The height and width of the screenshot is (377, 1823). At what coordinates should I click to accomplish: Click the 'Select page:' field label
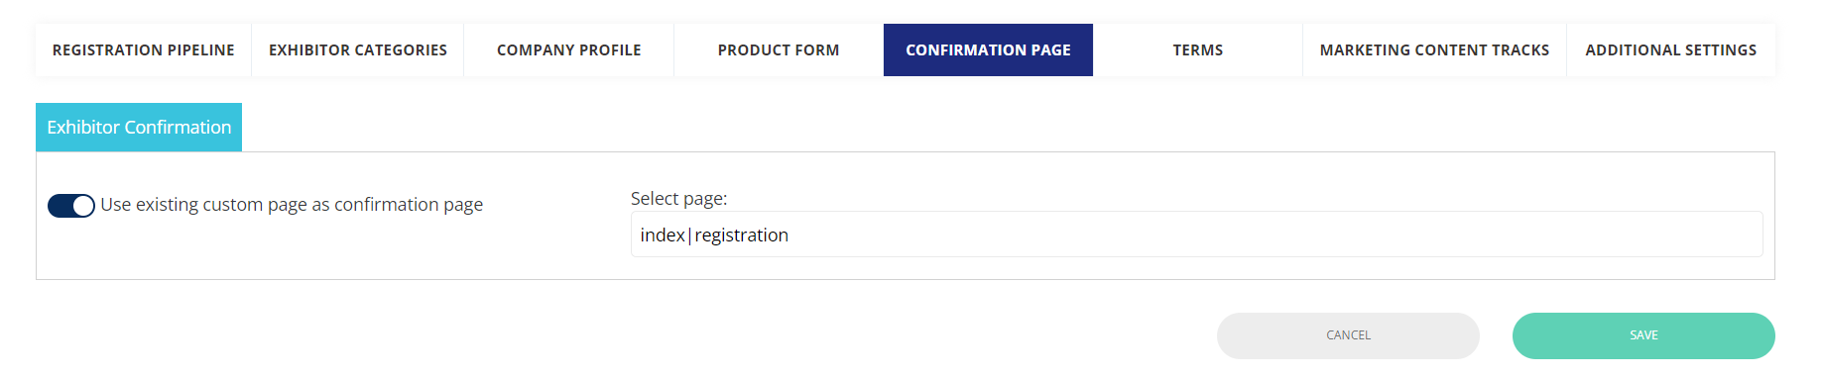pos(678,199)
